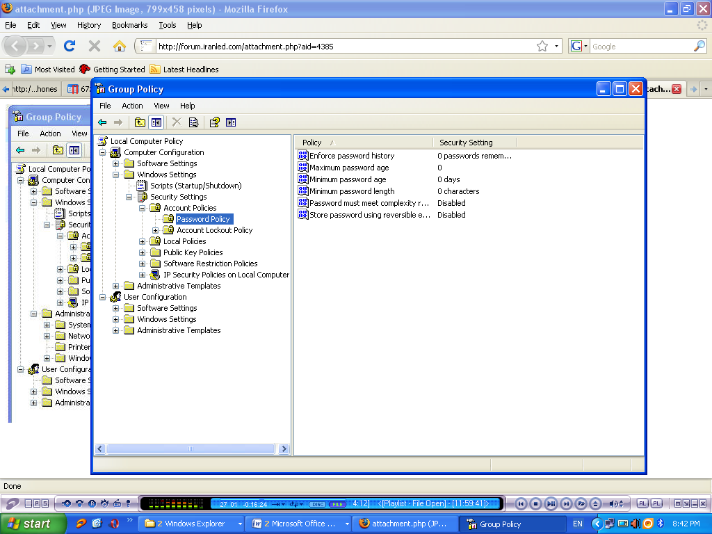Click right arrow of tree horizontal scrollbar
The width and height of the screenshot is (712, 534).
click(284, 449)
